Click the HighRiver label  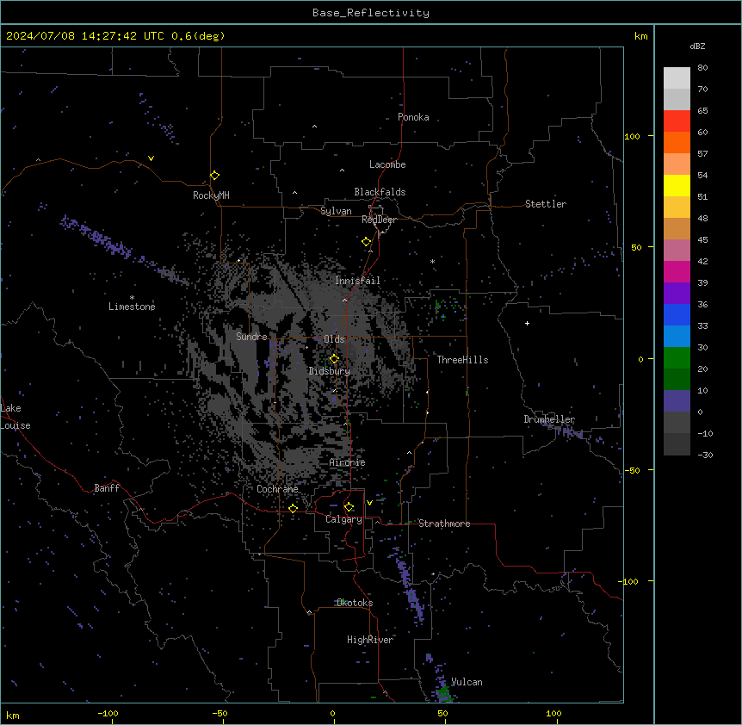pos(370,640)
